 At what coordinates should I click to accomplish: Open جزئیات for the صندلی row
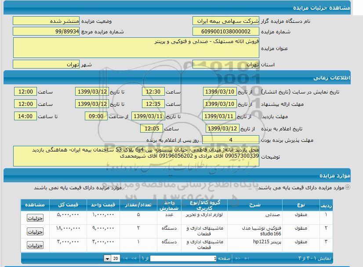click(x=35, y=218)
